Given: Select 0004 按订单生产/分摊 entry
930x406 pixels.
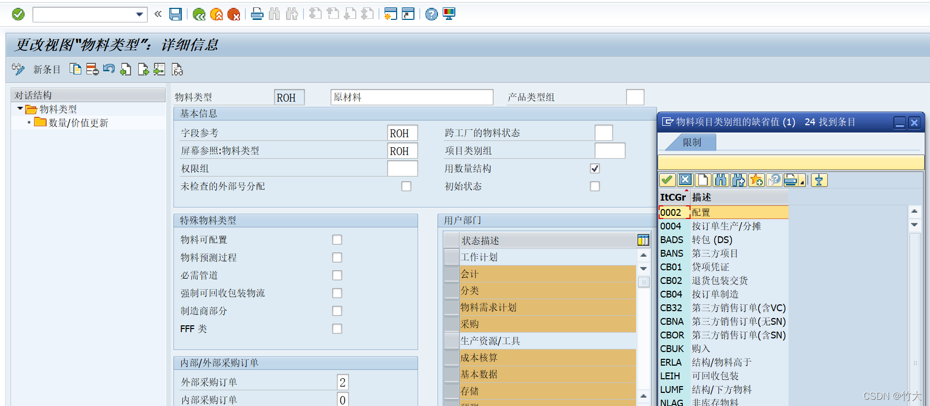Looking at the screenshot, I should (x=723, y=226).
